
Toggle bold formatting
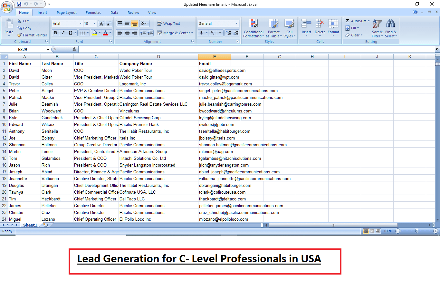pos(55,33)
